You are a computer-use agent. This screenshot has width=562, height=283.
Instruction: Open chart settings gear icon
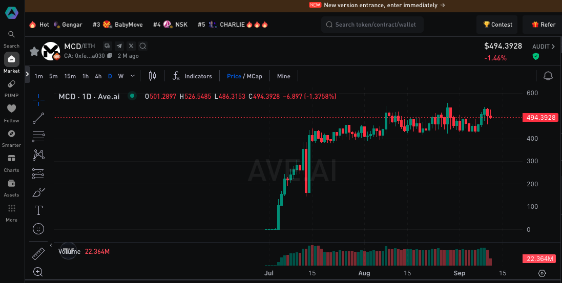(542, 273)
